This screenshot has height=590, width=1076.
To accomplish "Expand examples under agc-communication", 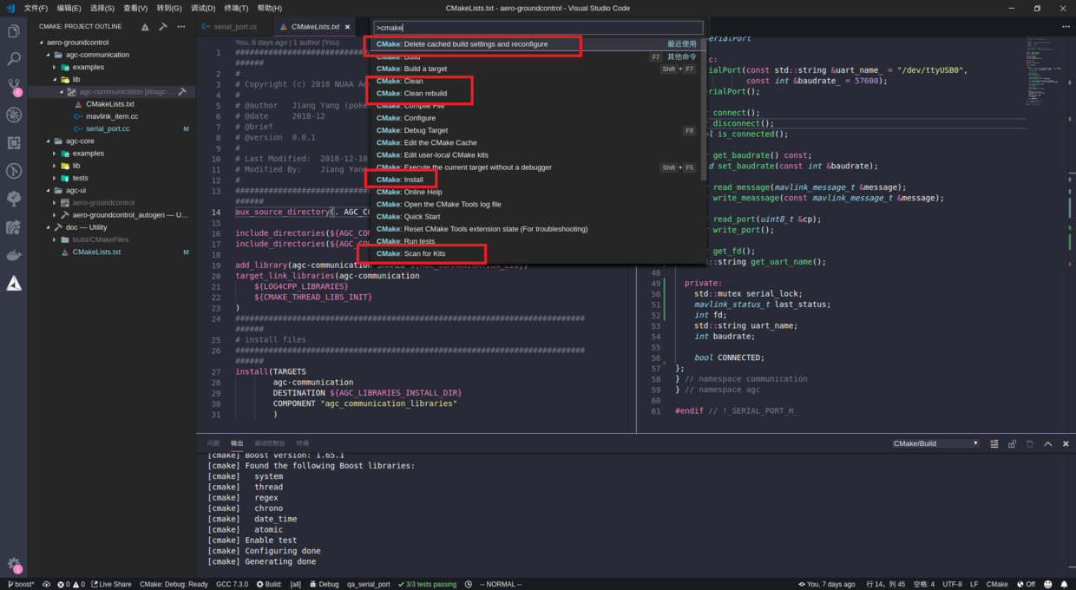I will pyautogui.click(x=54, y=67).
